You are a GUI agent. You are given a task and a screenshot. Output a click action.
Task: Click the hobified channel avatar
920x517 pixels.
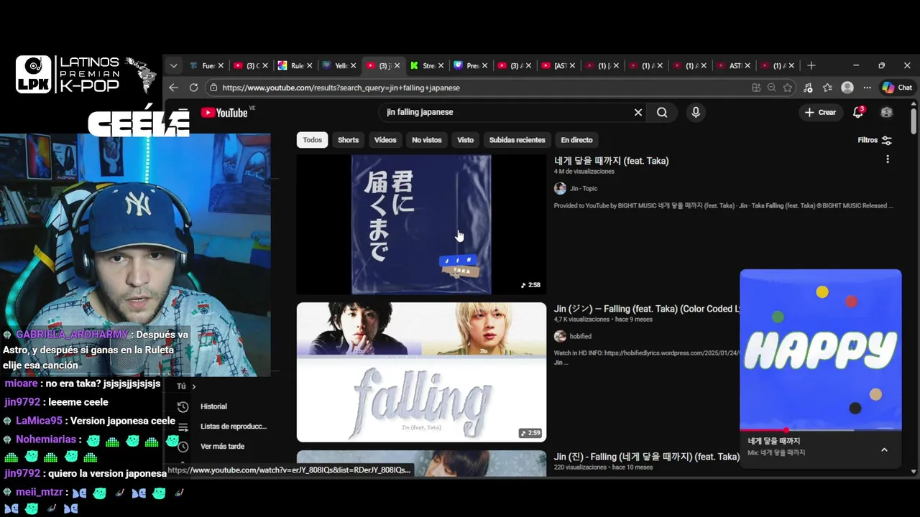[560, 336]
